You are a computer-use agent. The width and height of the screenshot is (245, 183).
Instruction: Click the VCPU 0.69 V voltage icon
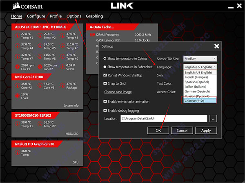(x=62, y=67)
